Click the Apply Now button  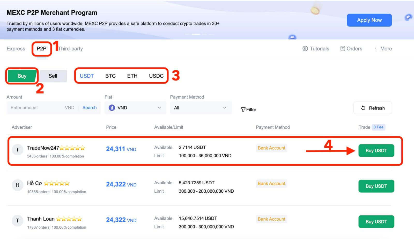[x=369, y=20]
